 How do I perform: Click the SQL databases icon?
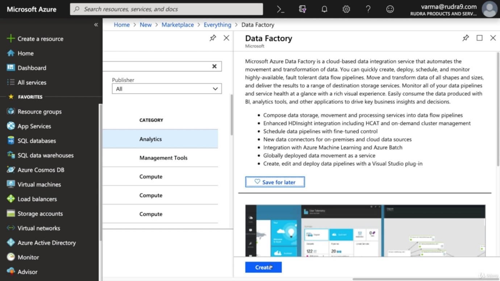[x=11, y=141]
